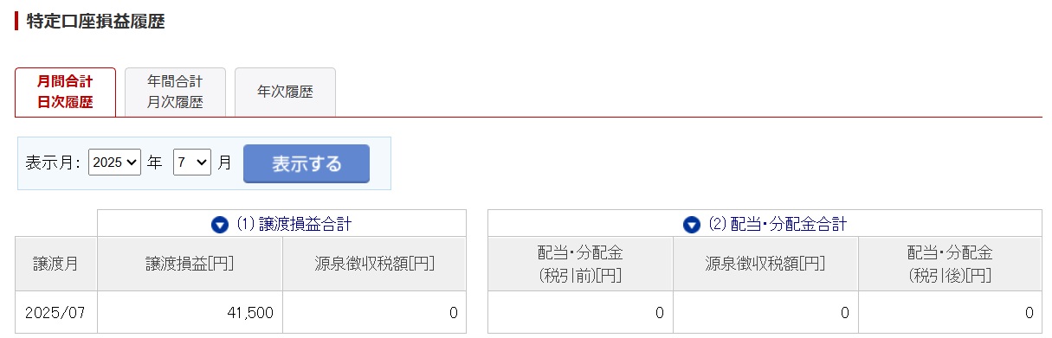Click the (2) 配当・分配金合計 section title
The image size is (1052, 338).
(777, 225)
